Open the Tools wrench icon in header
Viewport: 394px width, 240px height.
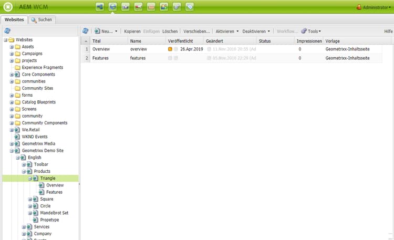(177, 7)
